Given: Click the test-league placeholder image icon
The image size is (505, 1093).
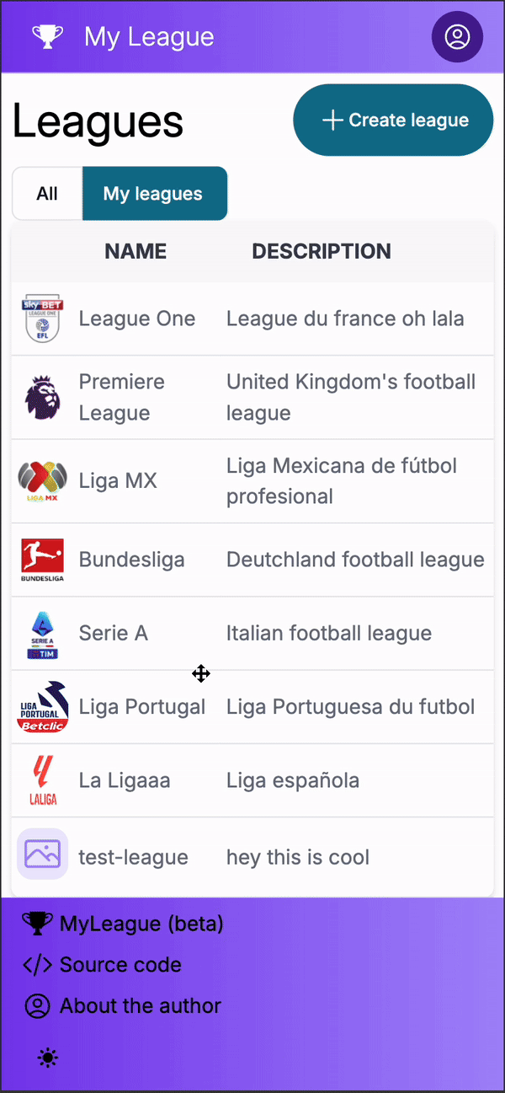Looking at the screenshot, I should pyautogui.click(x=42, y=855).
